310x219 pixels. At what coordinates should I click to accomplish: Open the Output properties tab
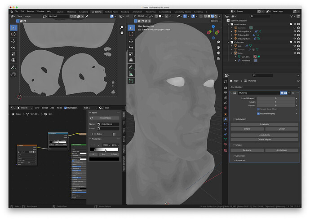point(226,92)
